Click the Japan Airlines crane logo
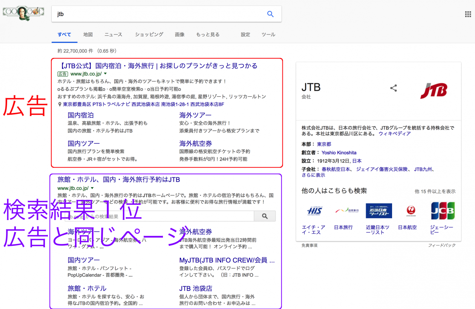 [x=411, y=211]
